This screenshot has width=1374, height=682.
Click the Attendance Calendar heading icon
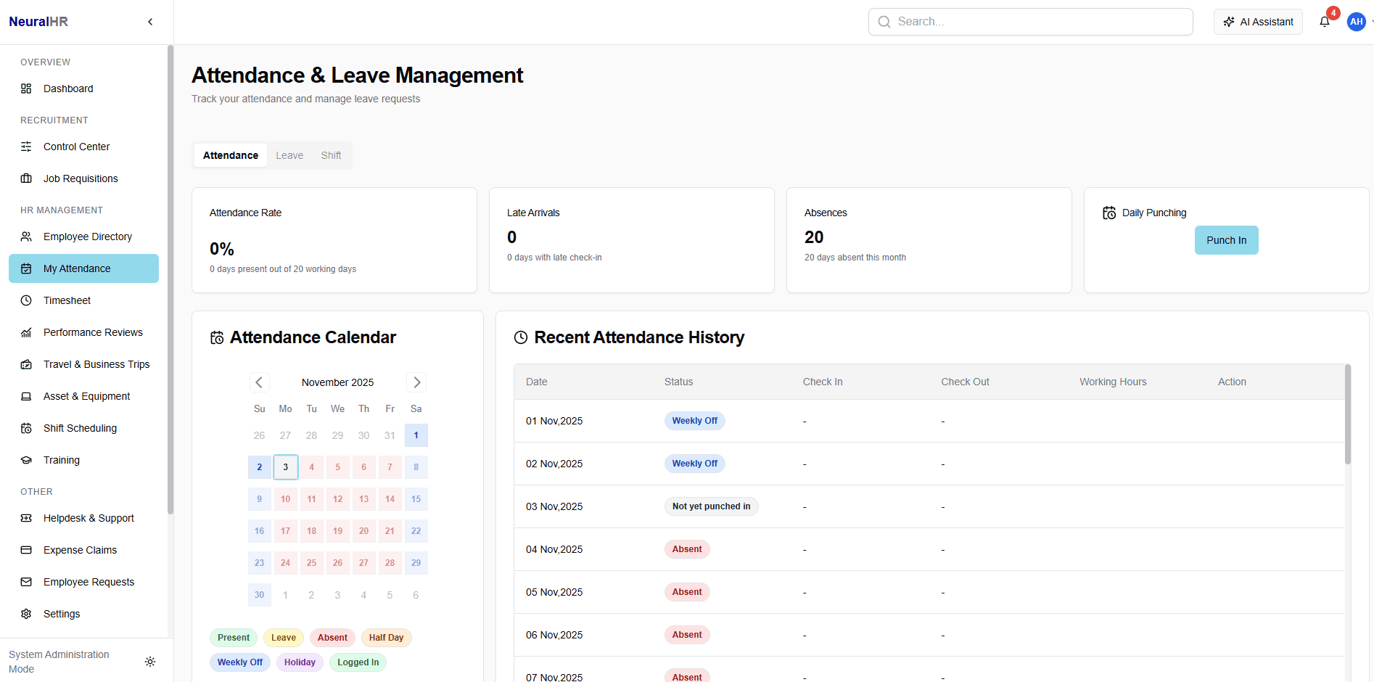217,337
